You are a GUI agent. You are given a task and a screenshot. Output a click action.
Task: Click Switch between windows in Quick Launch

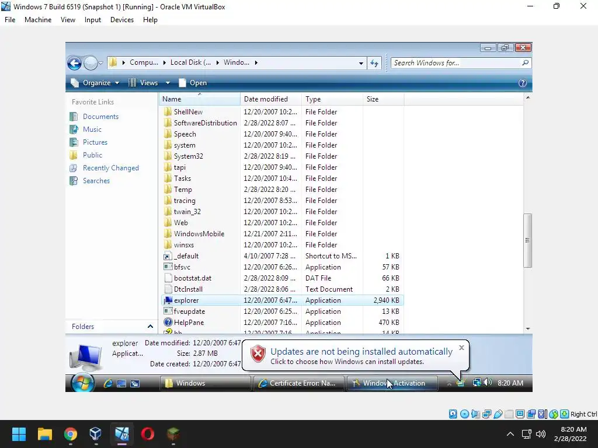pyautogui.click(x=135, y=383)
